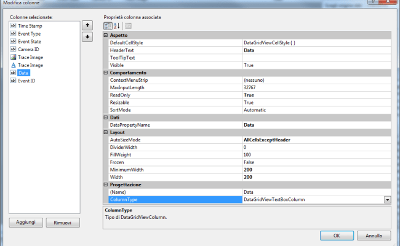400x246 pixels.
Task: Collapse the Comportamento category
Action: point(106,73)
